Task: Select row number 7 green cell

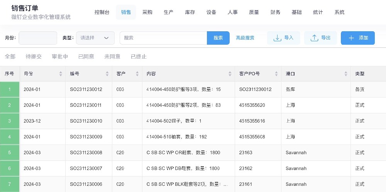Action: click(x=10, y=184)
